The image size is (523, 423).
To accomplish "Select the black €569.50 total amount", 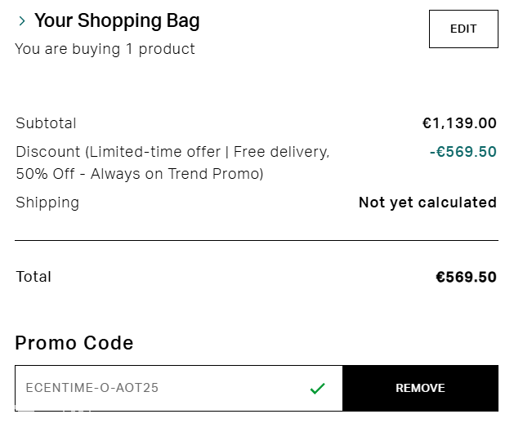I will click(x=466, y=277).
